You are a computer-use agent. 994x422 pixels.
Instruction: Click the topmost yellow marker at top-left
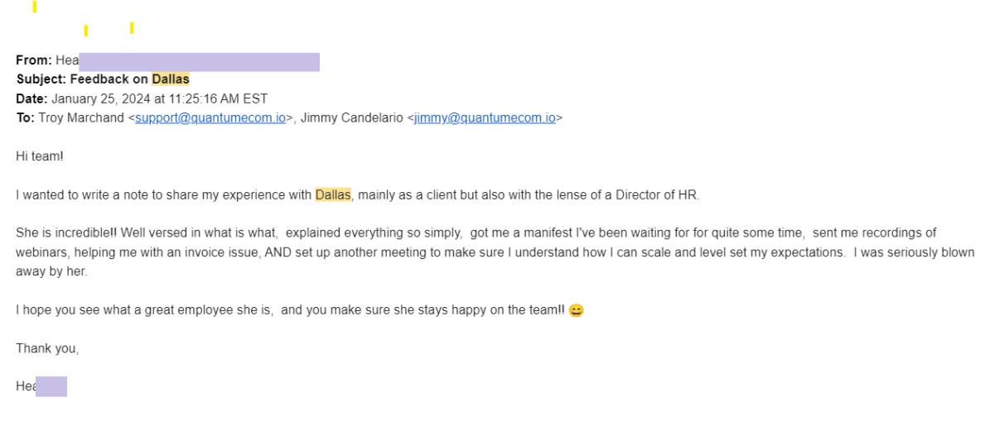pos(34,7)
